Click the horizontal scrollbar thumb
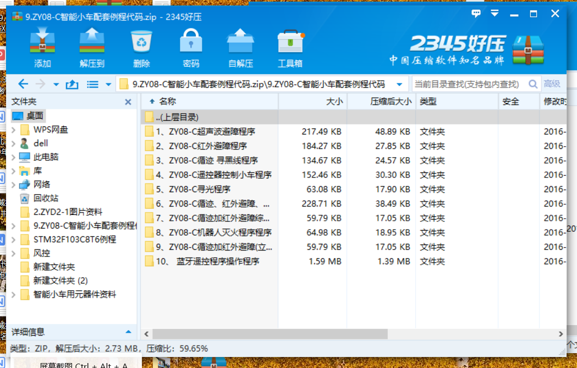 [x=270, y=334]
